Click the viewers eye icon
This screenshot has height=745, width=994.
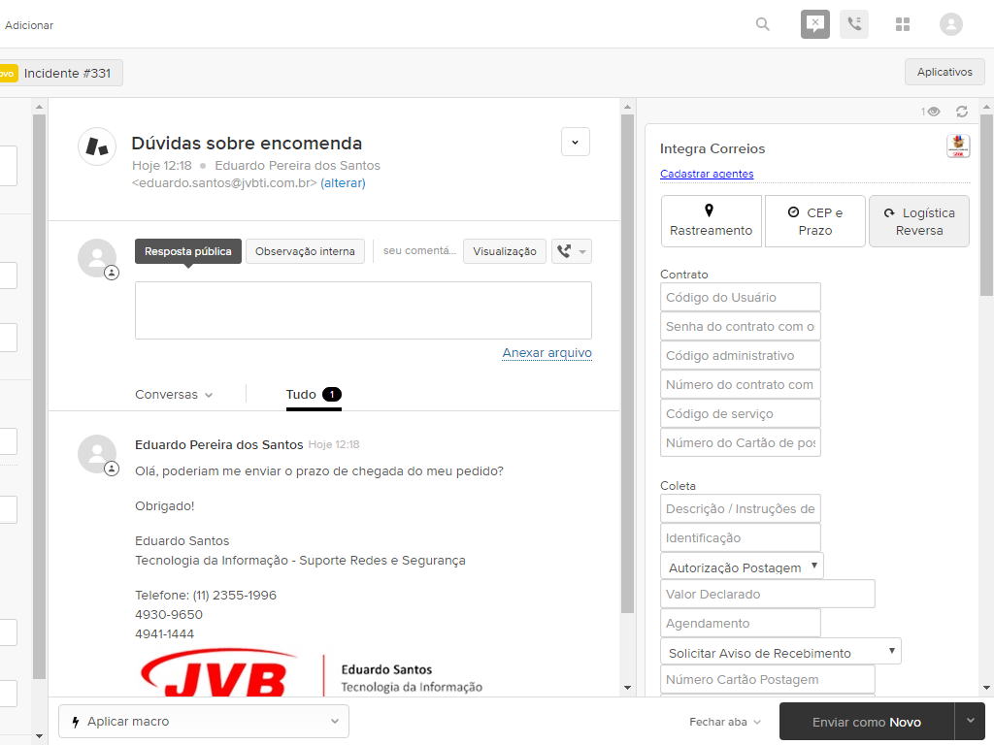[933, 112]
